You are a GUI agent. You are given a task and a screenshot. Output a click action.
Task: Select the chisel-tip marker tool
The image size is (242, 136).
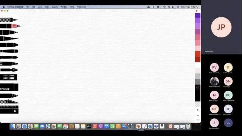pos(9,45)
